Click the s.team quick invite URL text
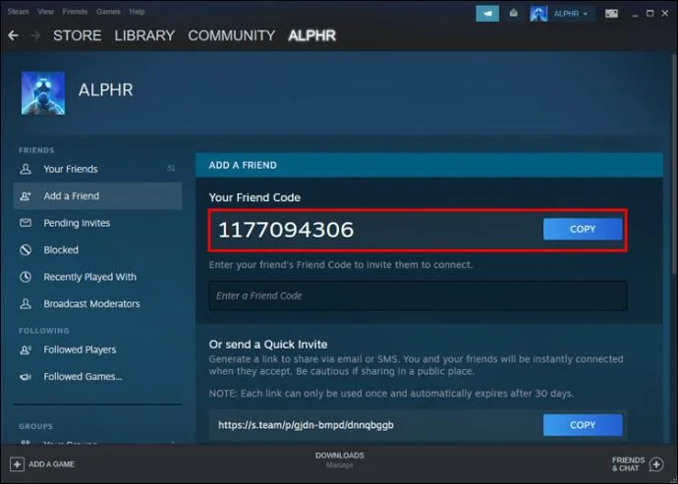 coord(306,425)
